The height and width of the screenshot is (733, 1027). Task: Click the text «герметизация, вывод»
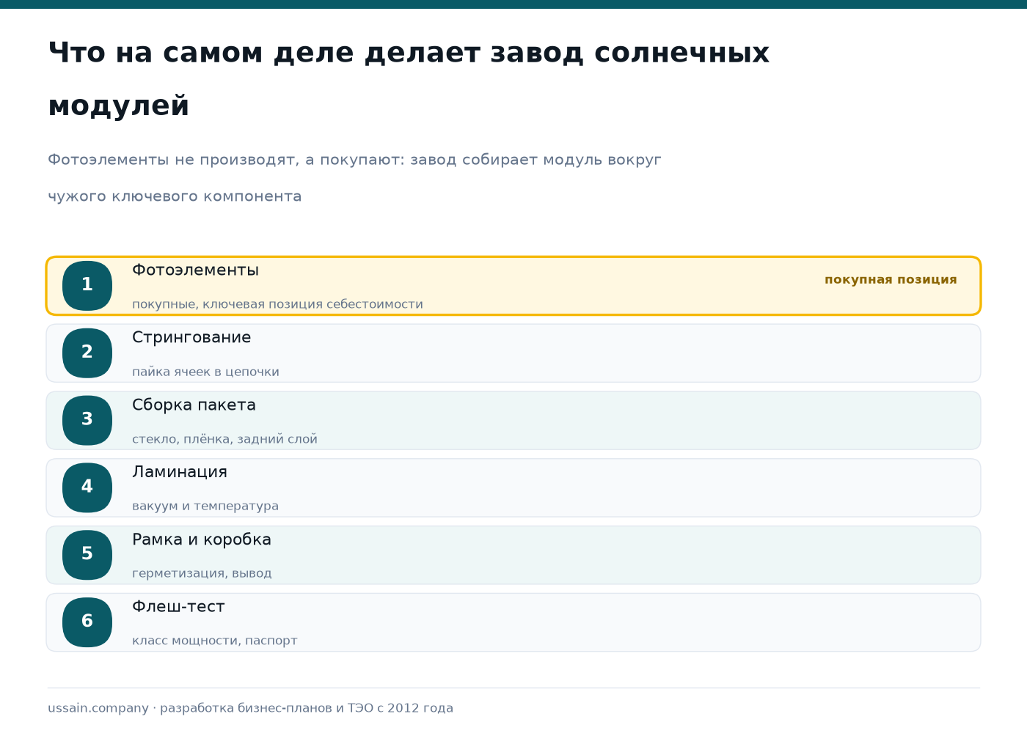[202, 573]
